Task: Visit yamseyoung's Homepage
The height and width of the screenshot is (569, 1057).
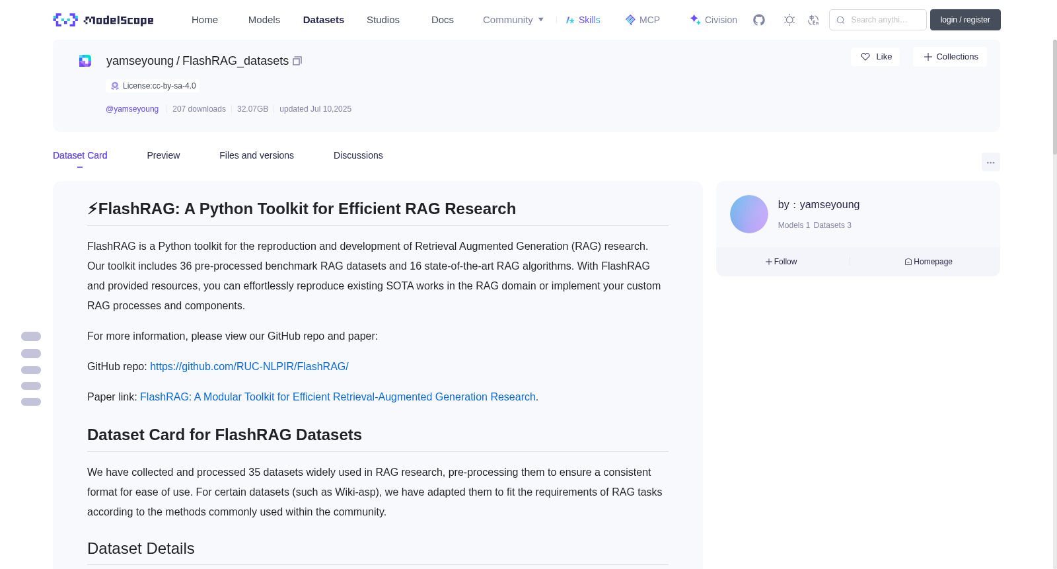Action: [x=928, y=262]
